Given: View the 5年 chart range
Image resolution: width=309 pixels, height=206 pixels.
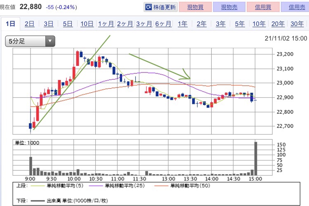Looking at the screenshot, I should [240, 24].
